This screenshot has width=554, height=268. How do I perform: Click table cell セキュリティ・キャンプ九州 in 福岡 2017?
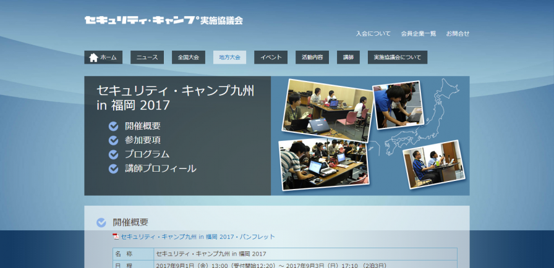pos(305,254)
